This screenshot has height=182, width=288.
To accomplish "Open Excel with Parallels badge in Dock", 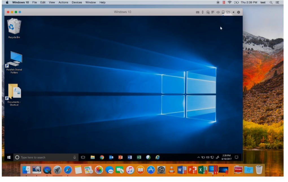I will tap(203, 170).
